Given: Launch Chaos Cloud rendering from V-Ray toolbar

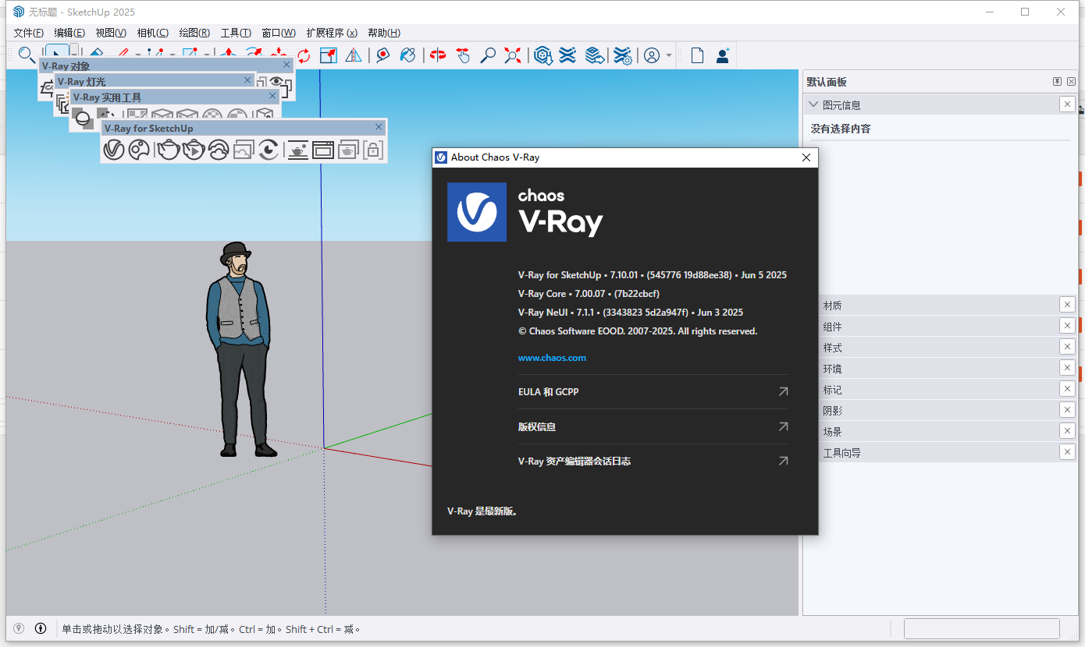Looking at the screenshot, I should point(219,149).
